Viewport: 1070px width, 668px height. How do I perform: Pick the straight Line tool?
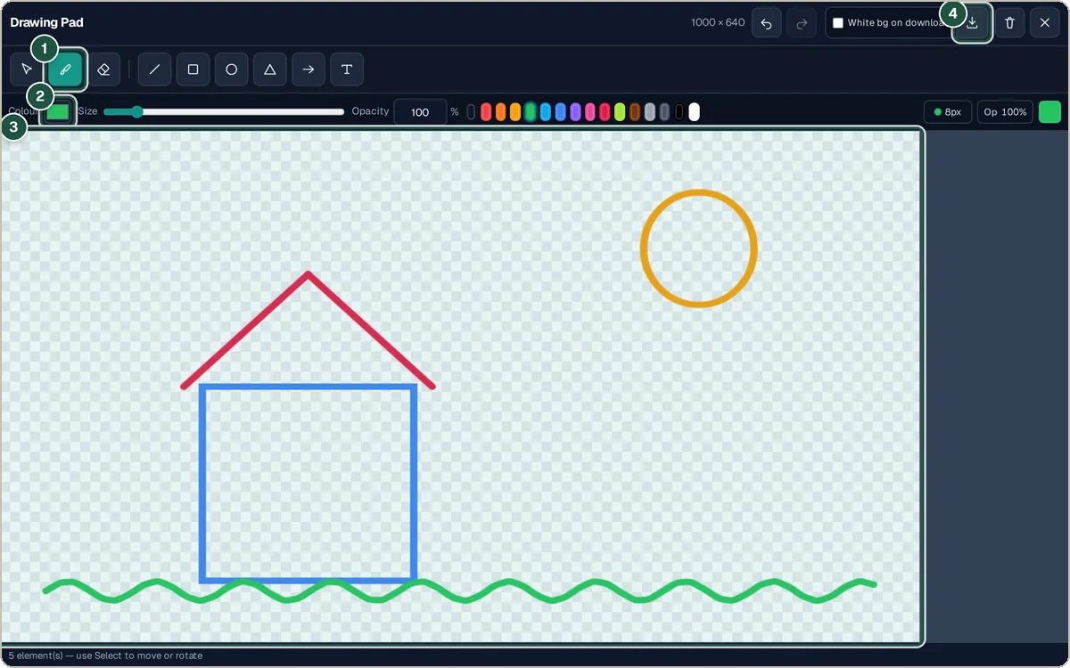click(154, 69)
